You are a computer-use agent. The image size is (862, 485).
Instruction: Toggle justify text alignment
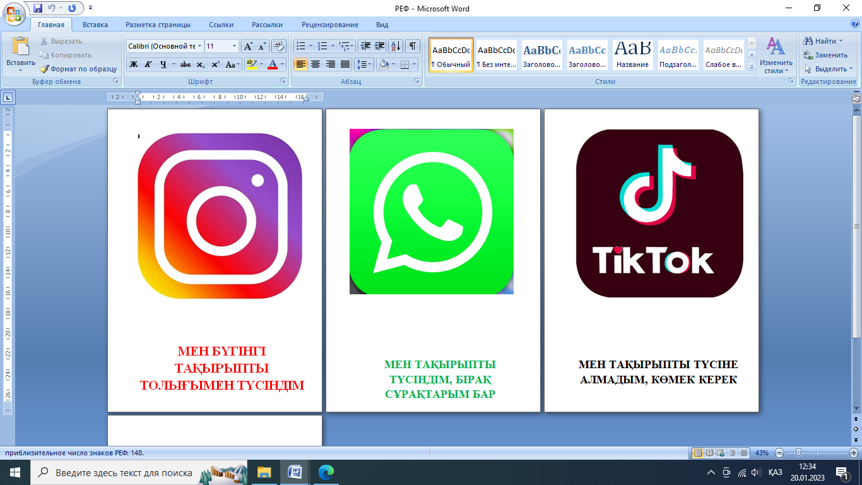tap(345, 64)
